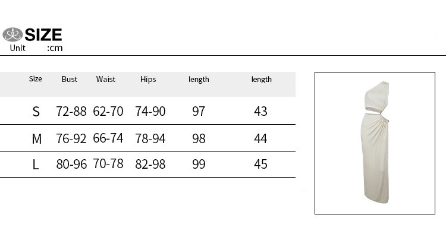This screenshot has height=240, width=446.
Task: Select the L size row label
Action: (36, 165)
